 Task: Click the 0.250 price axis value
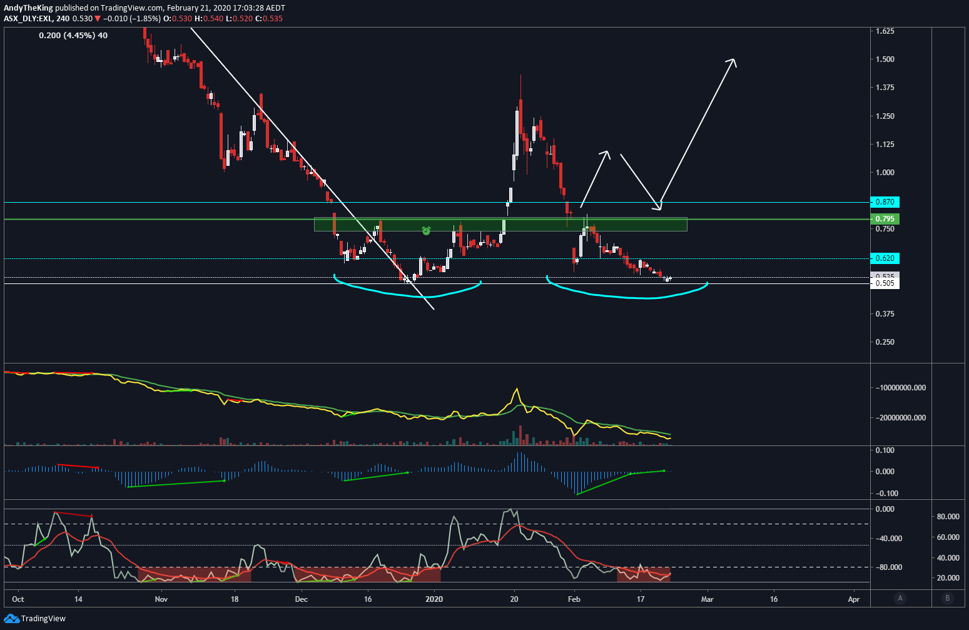(x=885, y=342)
